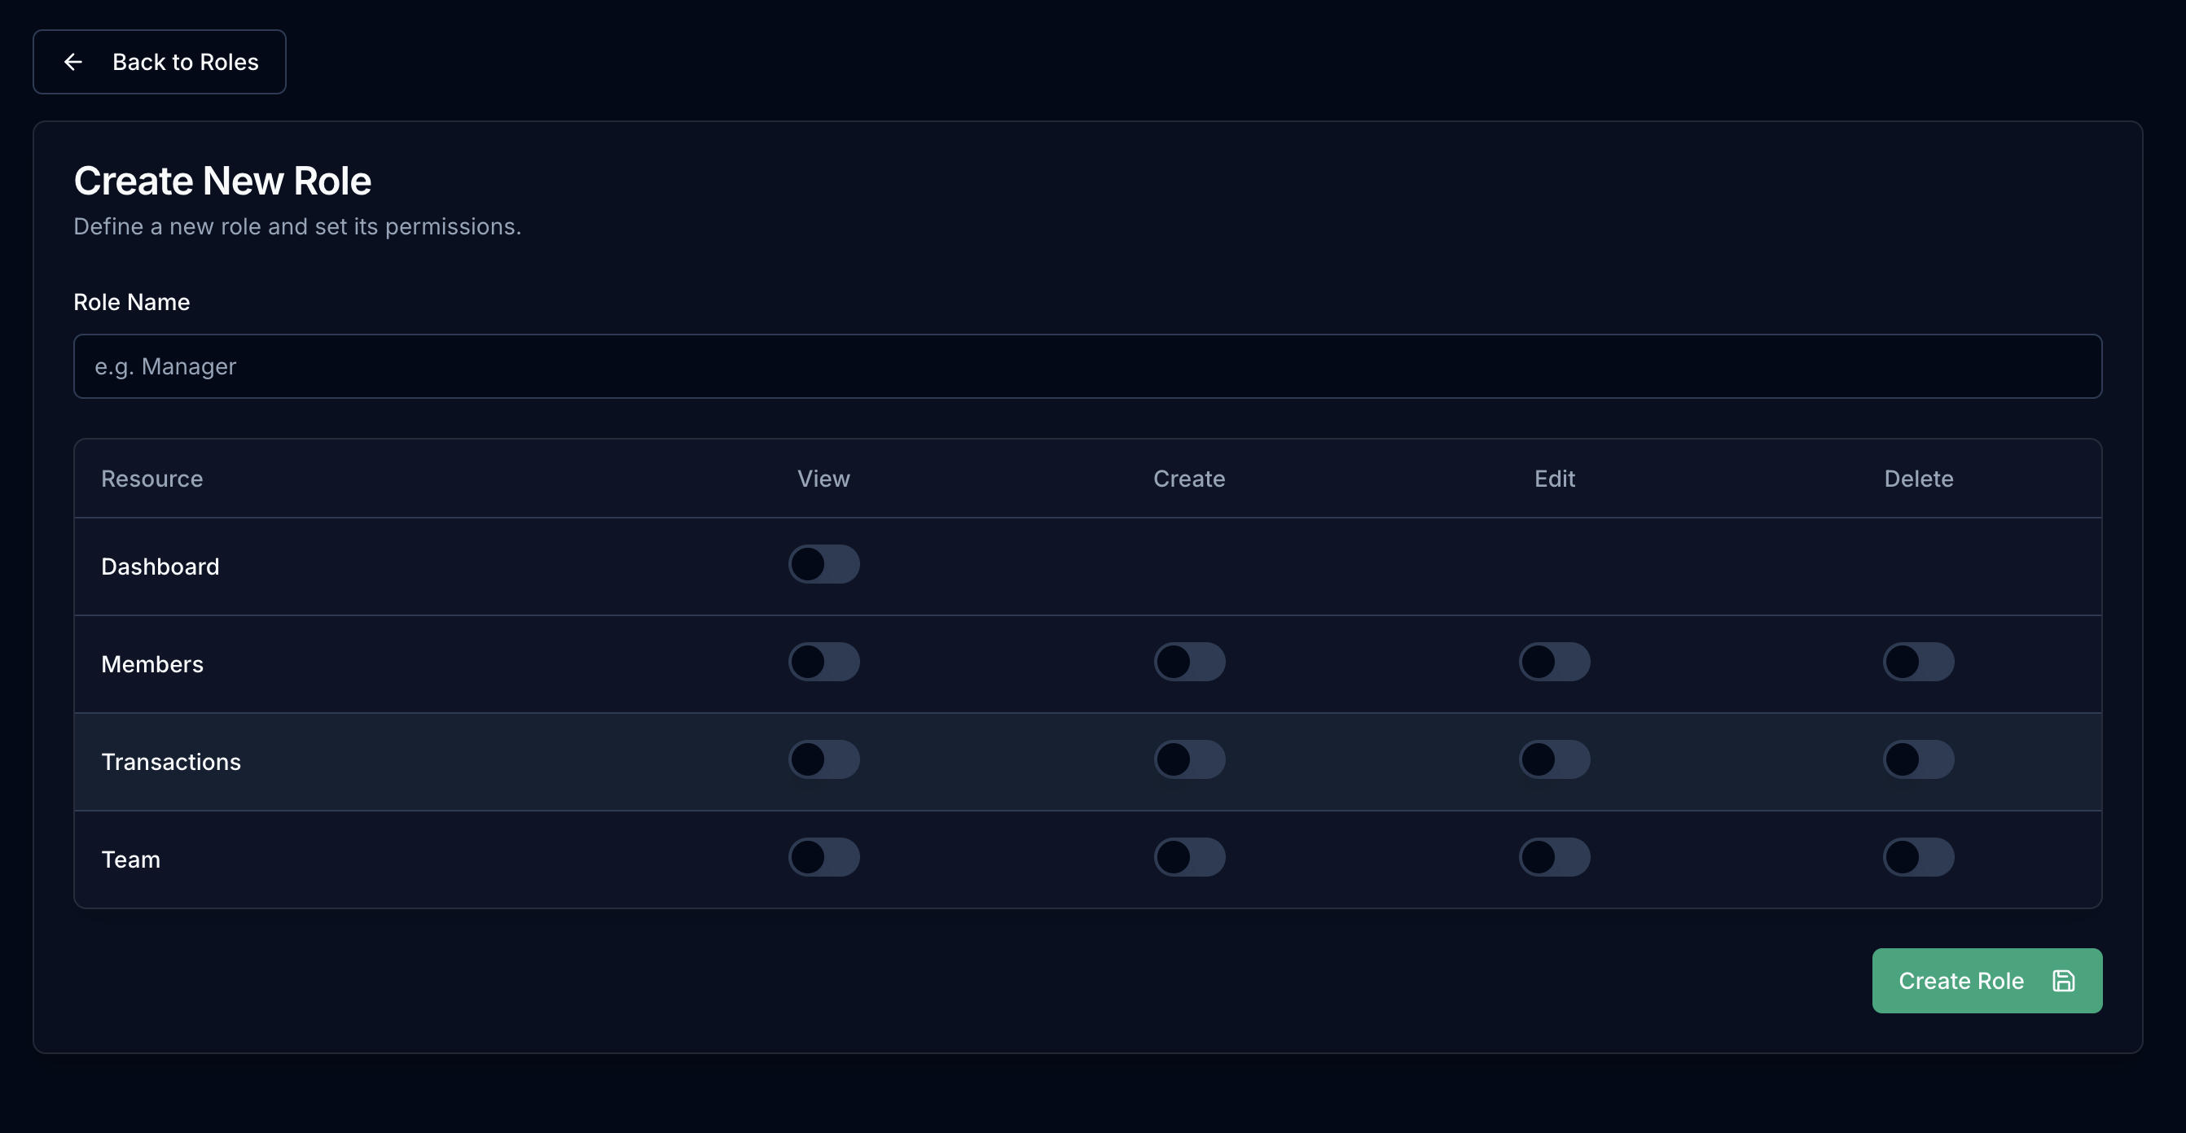Switch on Transactions Create permission
The height and width of the screenshot is (1133, 2186).
point(1189,760)
